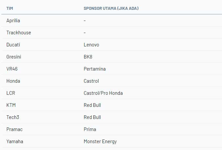Image resolution: width=222 pixels, height=150 pixels.
Task: Click the Lenovo sponsor entry
Action: pos(91,45)
